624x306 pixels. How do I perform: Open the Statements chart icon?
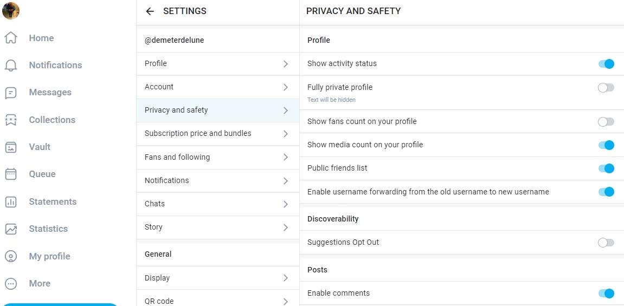[11, 202]
